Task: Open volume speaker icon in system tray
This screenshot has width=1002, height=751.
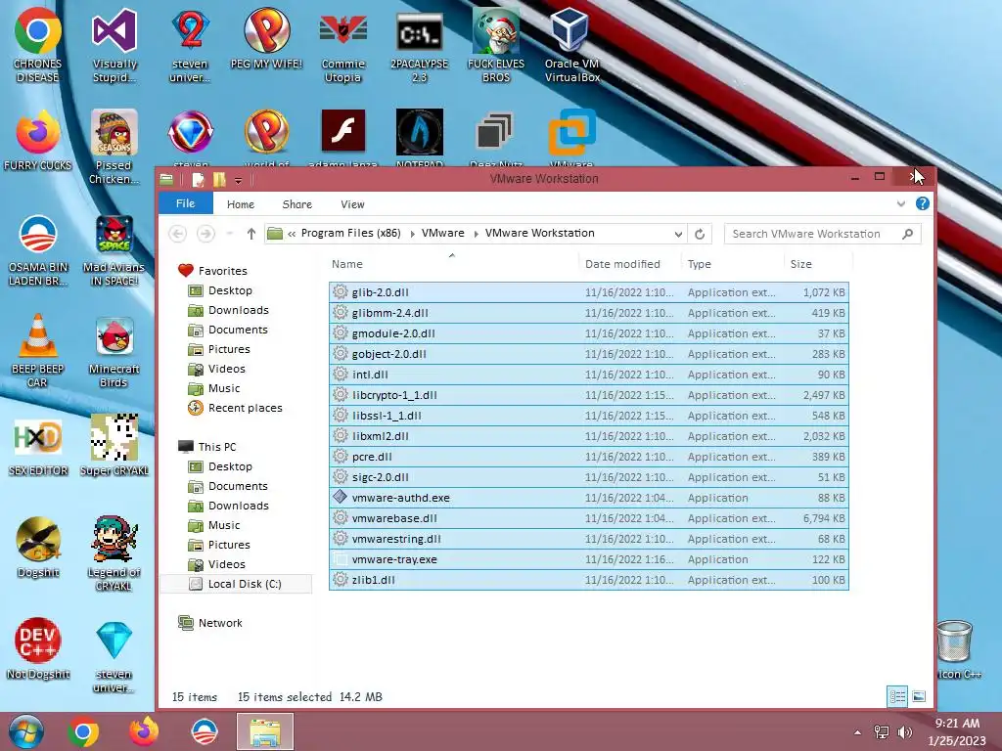Action: tap(903, 731)
